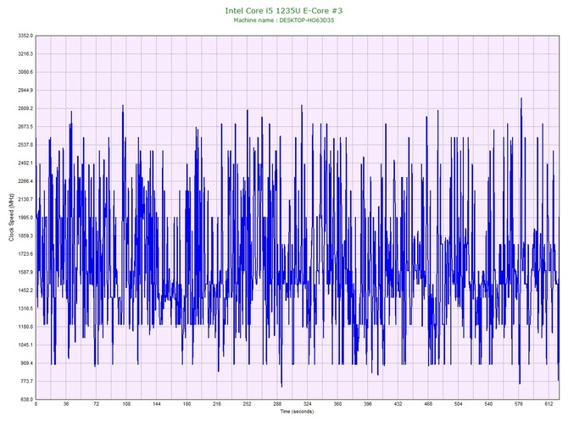Click the 'Machine name : DESKTOP-HO63D35' subtitle
The height and width of the screenshot is (426, 568).
[x=284, y=20]
